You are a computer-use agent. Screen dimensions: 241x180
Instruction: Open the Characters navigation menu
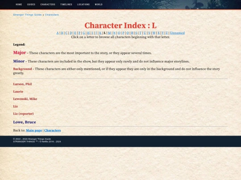pos(48,4)
